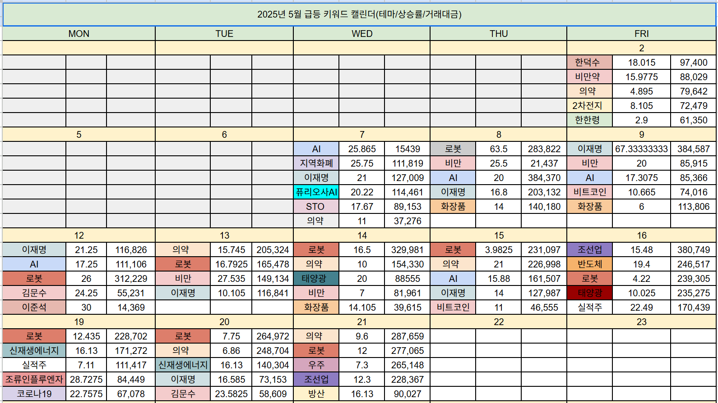Click the dark red 태양광 cell
Screen dimensions: 718x403
click(590, 293)
